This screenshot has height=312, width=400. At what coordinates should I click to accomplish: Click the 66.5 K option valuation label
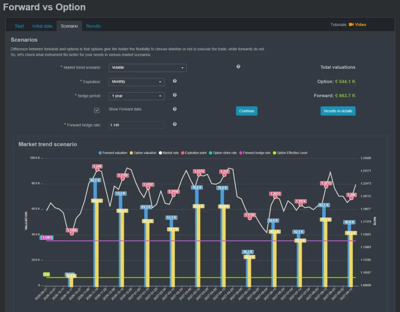[x=97, y=201]
